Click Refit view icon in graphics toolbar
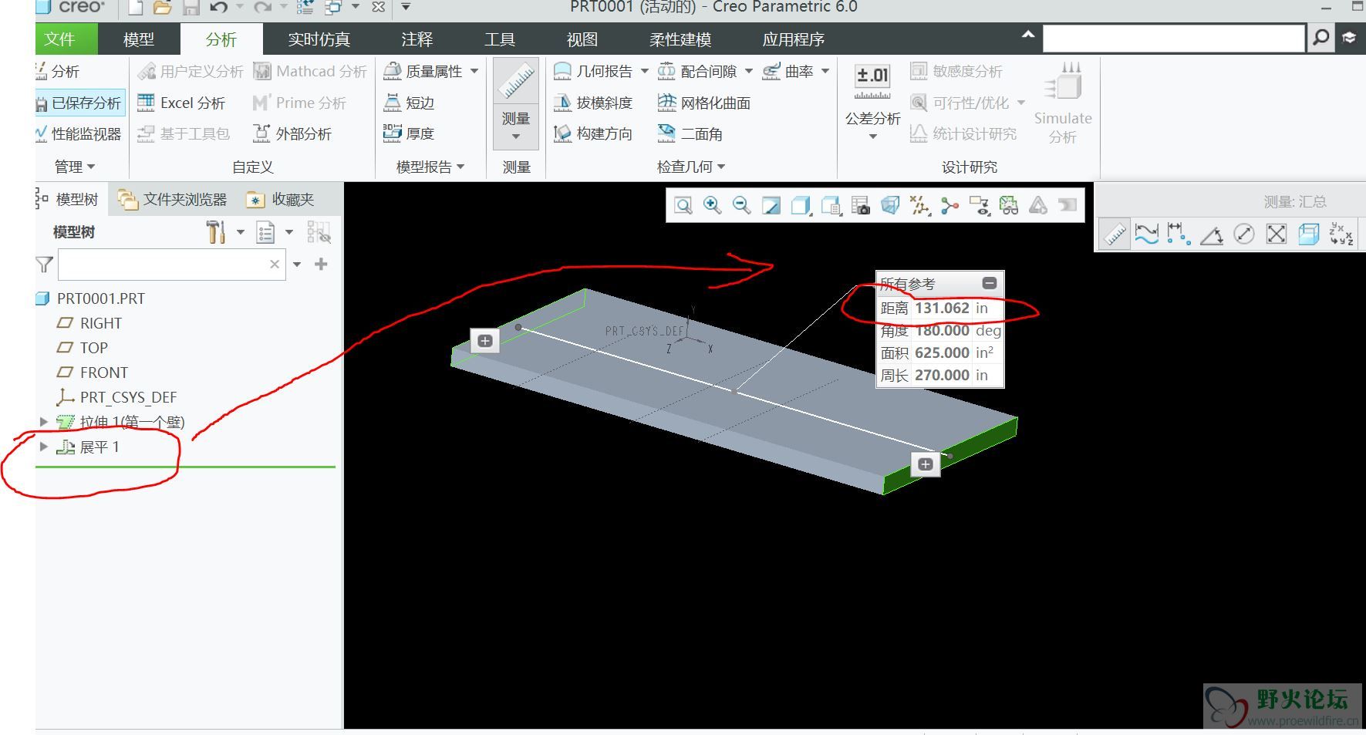Viewport: 1366px width, 735px height. tap(683, 205)
